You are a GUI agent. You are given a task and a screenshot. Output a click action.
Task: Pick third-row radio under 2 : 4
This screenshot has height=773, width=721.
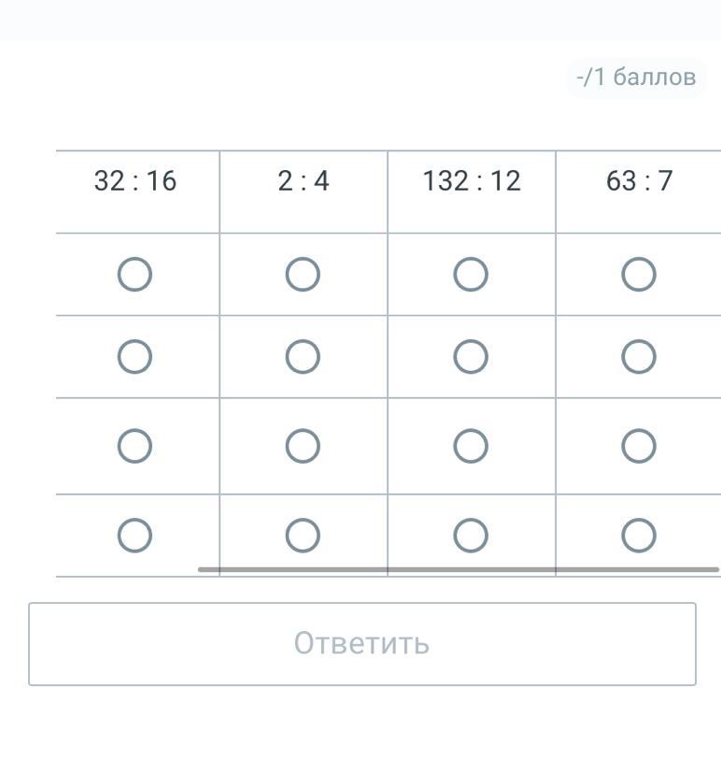coord(303,447)
